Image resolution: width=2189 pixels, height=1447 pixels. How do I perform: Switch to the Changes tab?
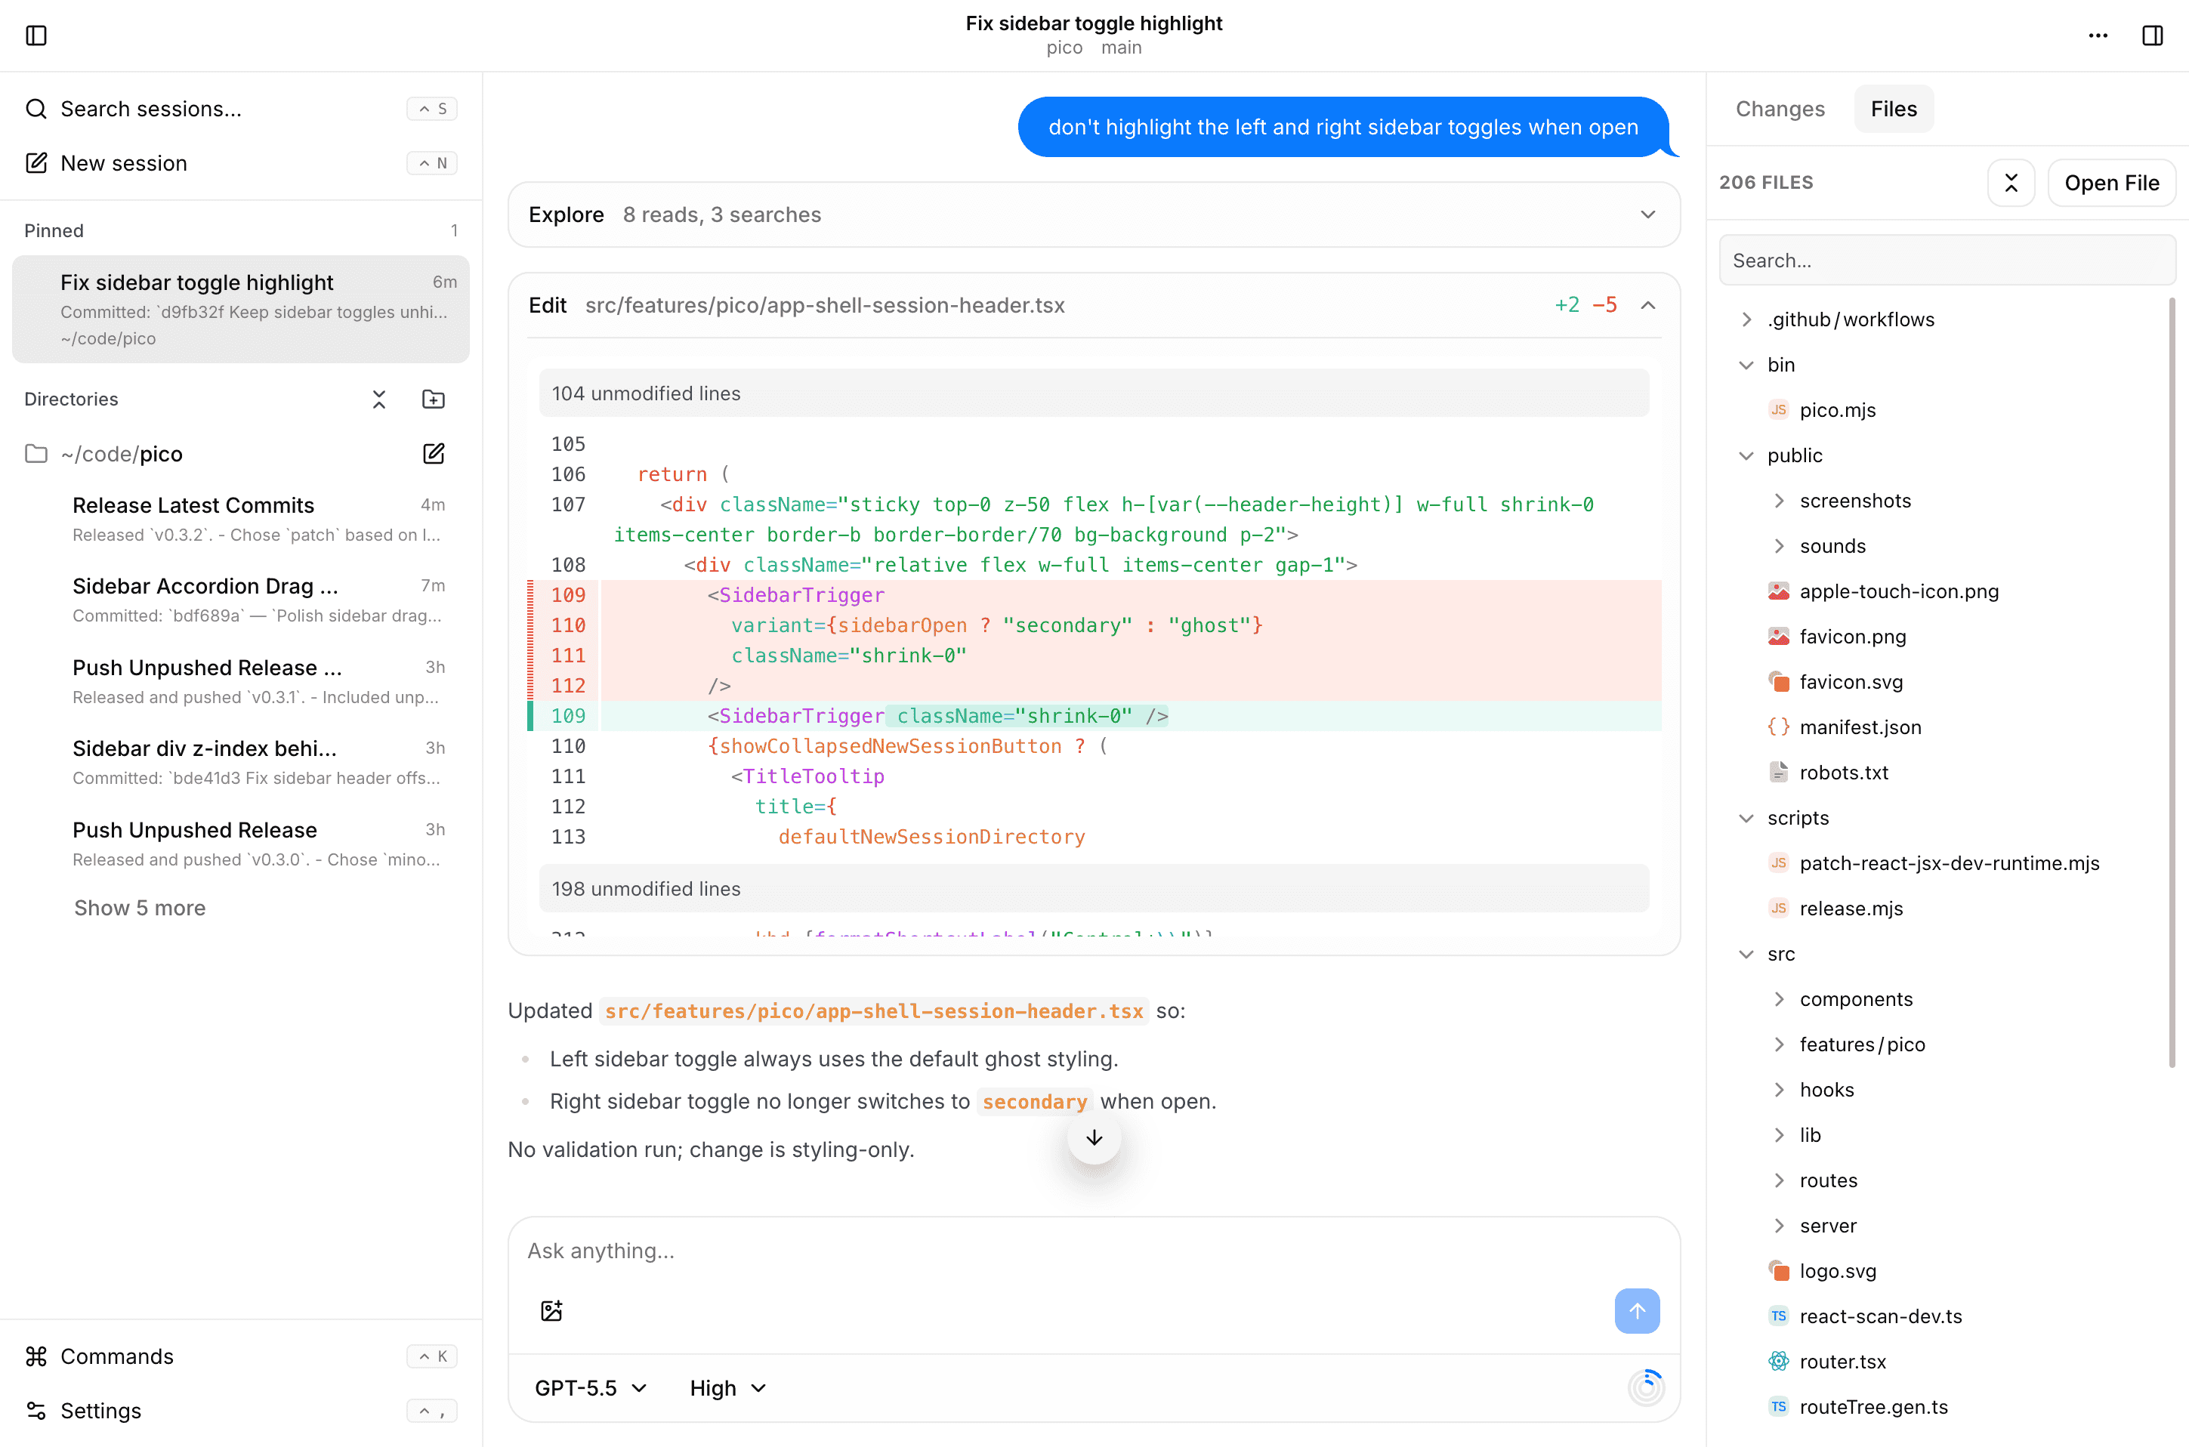1780,109
